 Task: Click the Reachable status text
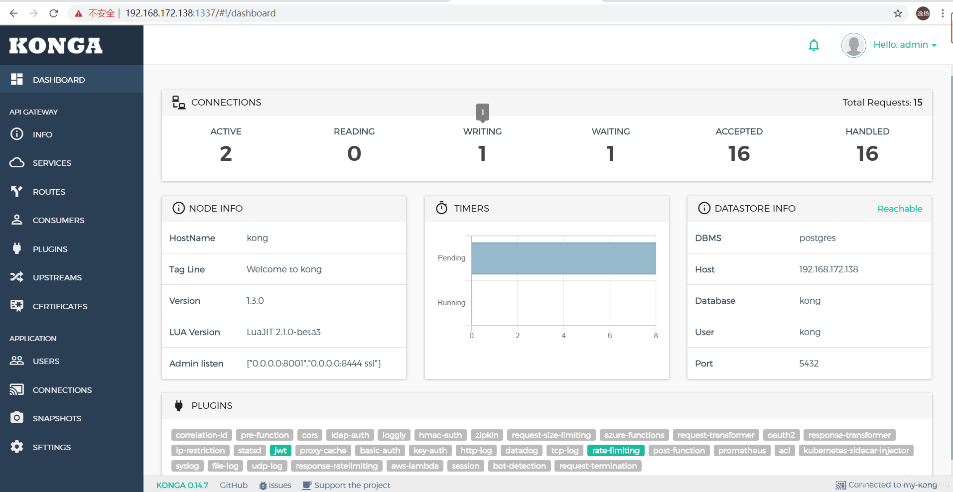900,209
